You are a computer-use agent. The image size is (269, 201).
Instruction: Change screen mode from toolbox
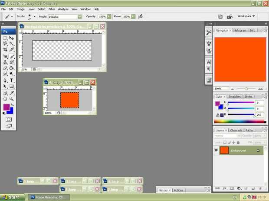coord(9,126)
